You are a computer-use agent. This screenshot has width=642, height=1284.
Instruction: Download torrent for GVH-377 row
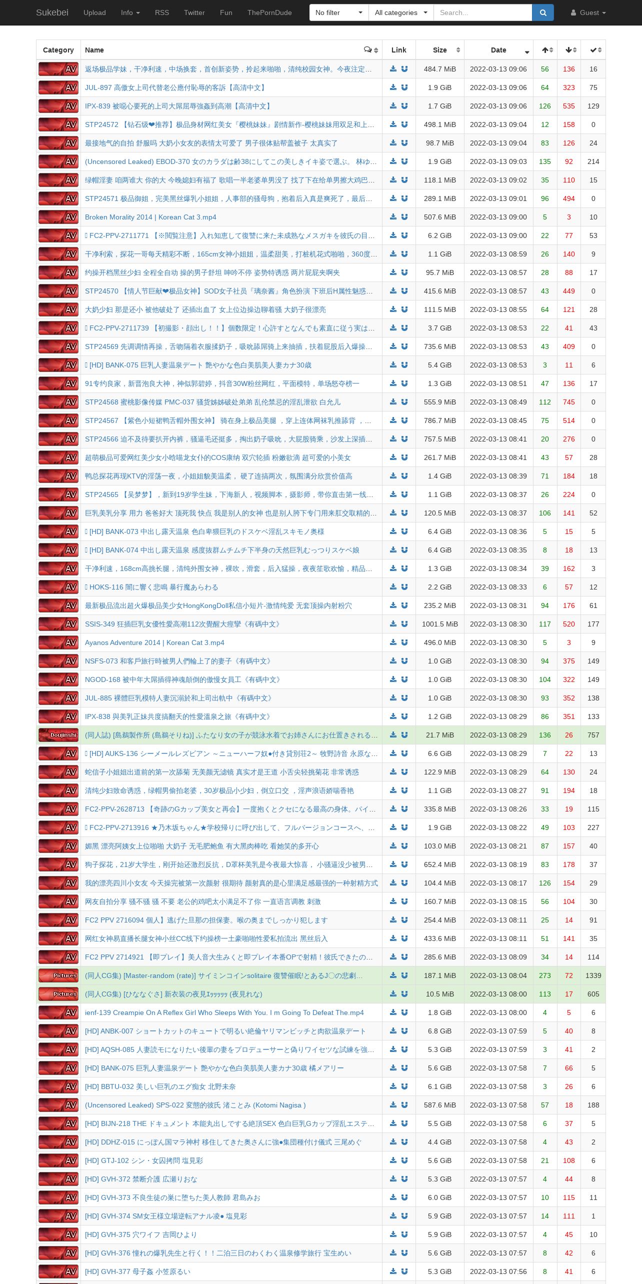click(393, 1271)
